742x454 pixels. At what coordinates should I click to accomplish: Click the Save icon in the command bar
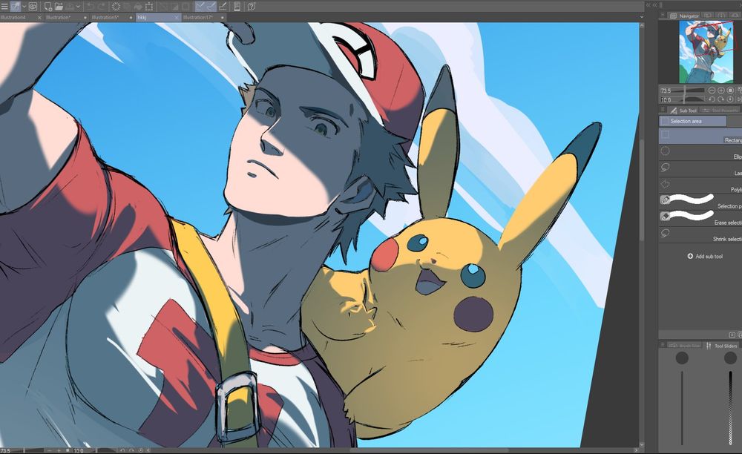[70, 6]
